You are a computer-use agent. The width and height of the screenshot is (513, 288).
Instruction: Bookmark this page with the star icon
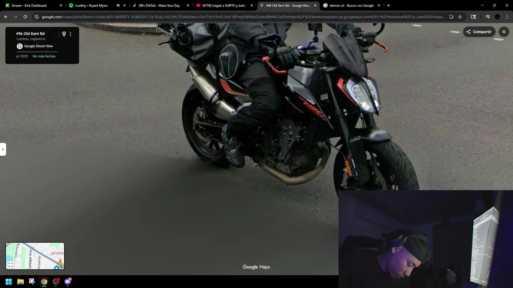coord(460,17)
